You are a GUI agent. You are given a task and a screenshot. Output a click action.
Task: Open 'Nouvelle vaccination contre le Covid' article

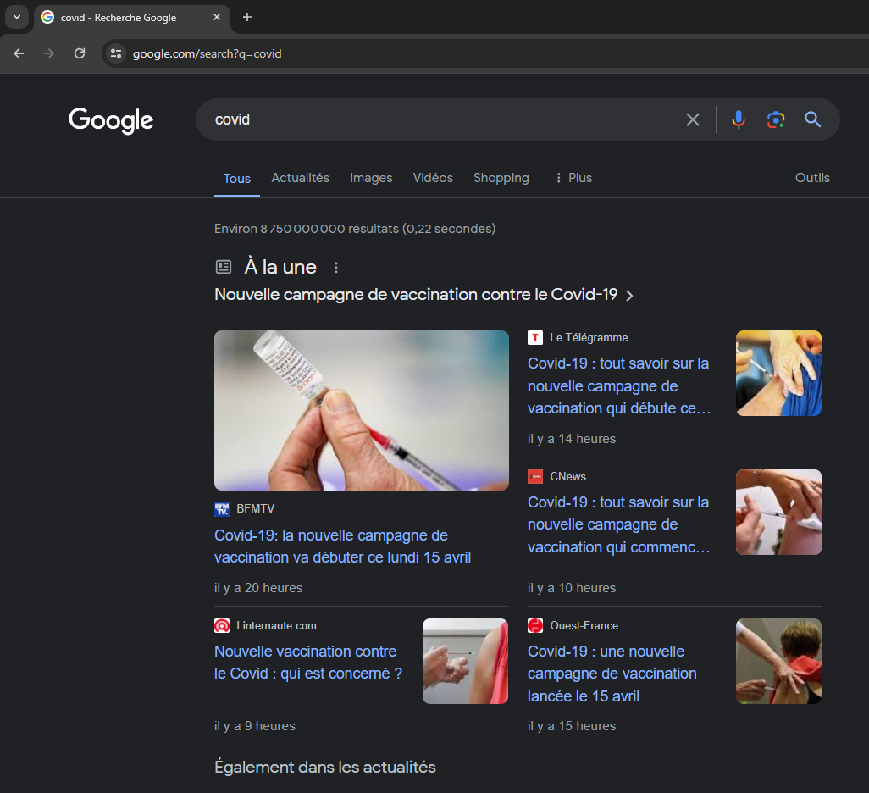click(x=308, y=663)
